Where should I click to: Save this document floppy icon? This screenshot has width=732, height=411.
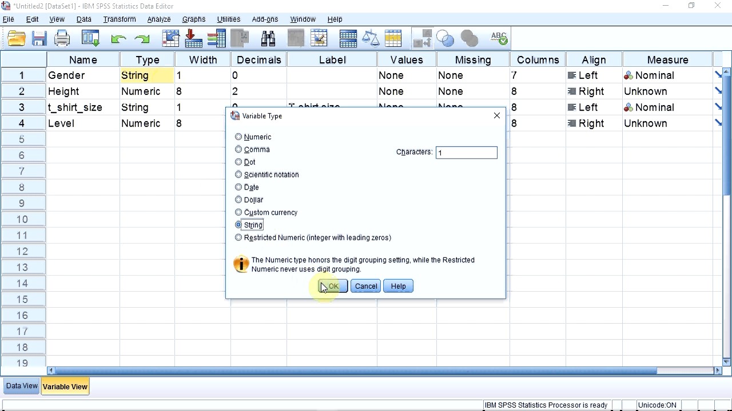point(39,39)
